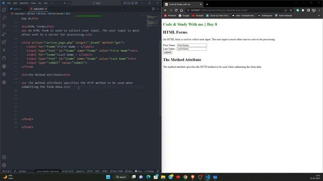Click the HTML language mode in status bar

pyautogui.click(x=104, y=171)
